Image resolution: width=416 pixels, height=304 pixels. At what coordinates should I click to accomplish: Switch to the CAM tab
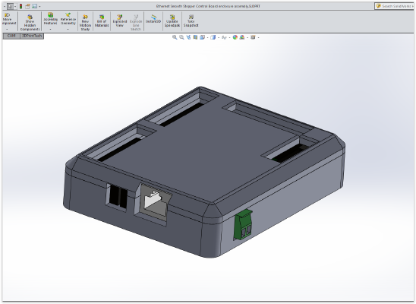(x=11, y=36)
